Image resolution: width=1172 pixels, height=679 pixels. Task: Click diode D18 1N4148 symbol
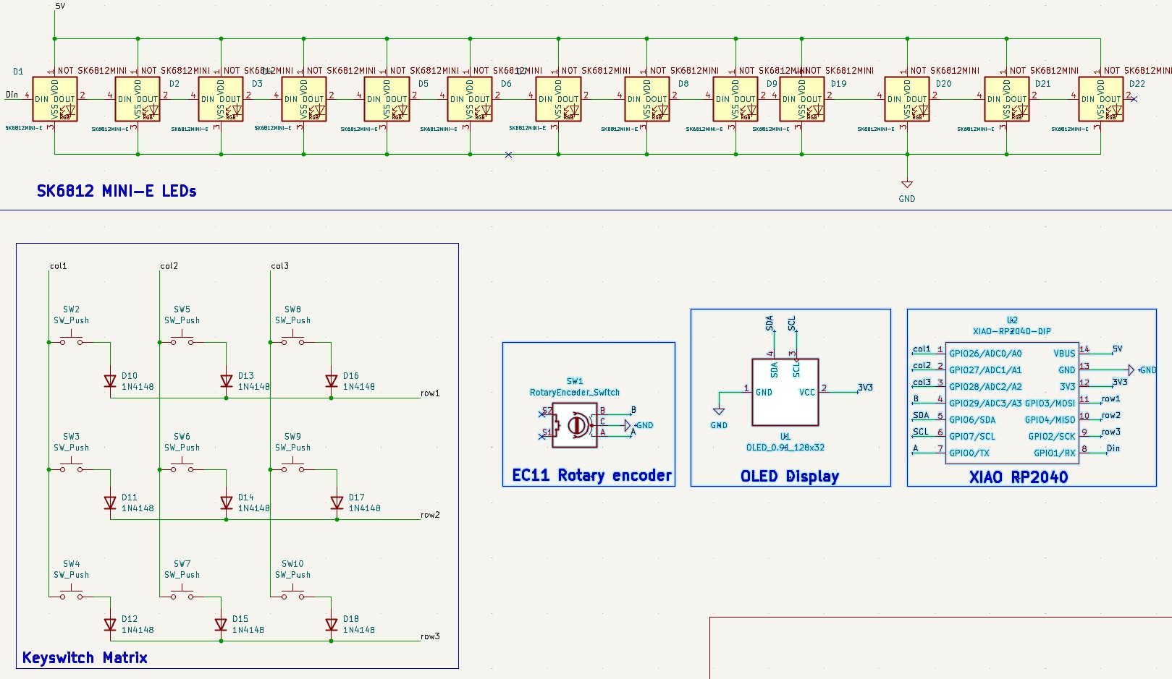pyautogui.click(x=332, y=624)
